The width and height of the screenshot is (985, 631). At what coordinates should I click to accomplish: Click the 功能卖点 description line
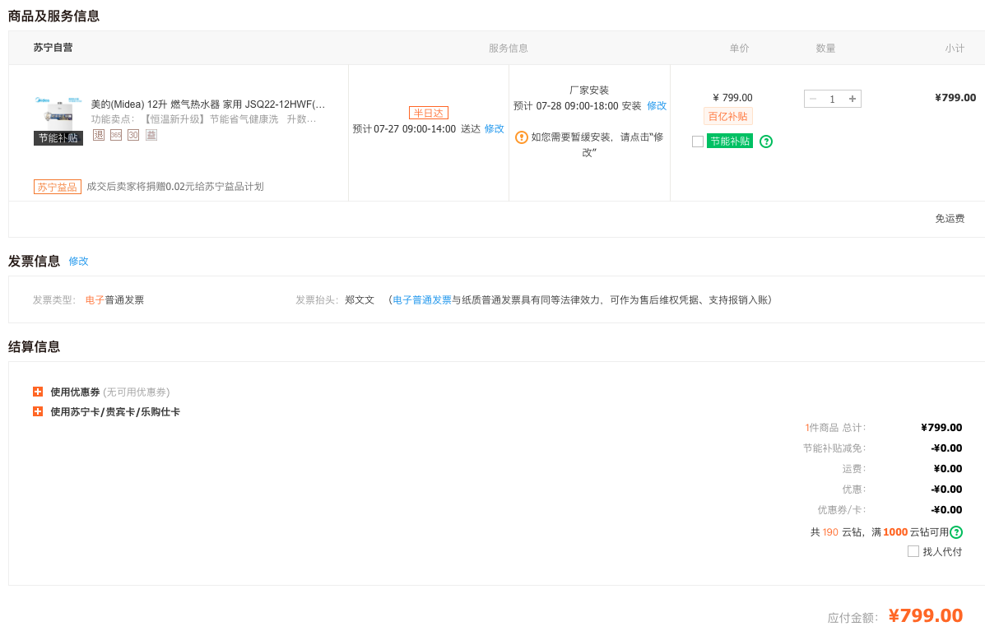click(203, 119)
